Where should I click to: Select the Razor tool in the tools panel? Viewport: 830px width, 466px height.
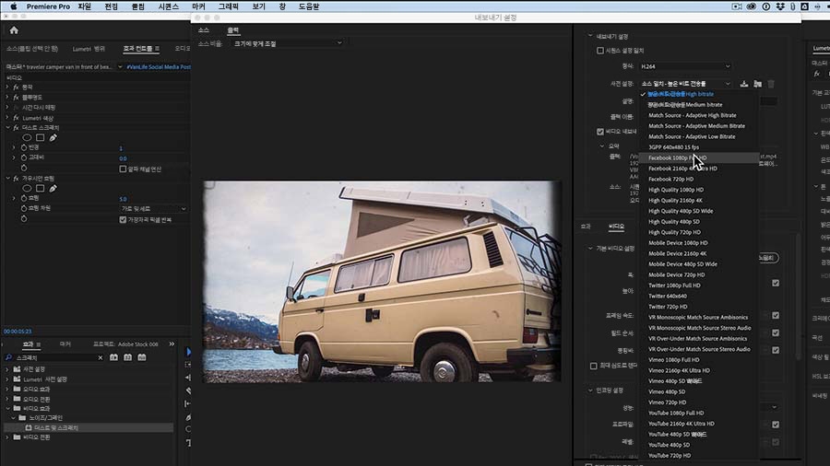188,390
